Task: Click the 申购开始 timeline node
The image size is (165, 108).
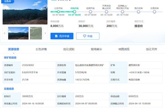Action: 75,11
